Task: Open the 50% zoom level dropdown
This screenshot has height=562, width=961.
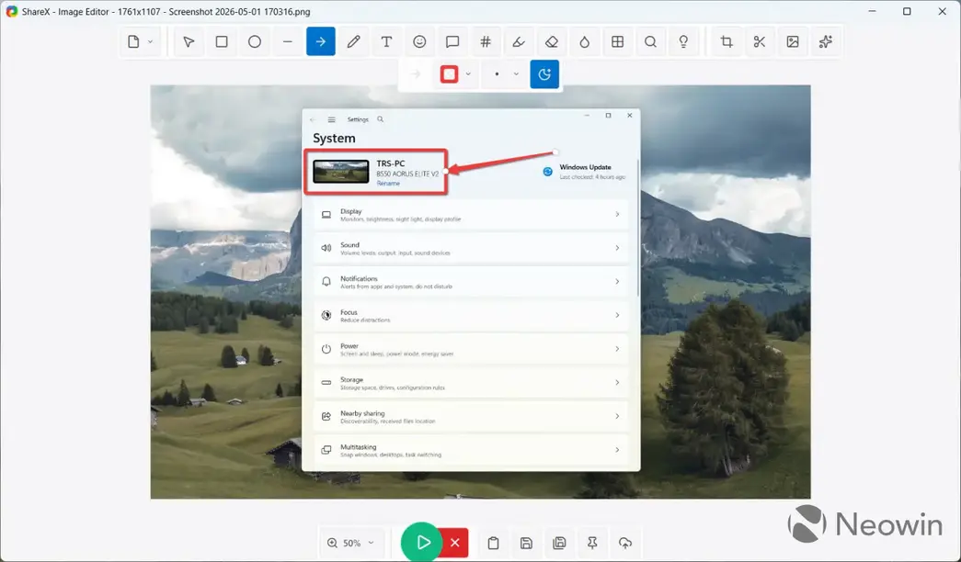Action: 352,543
